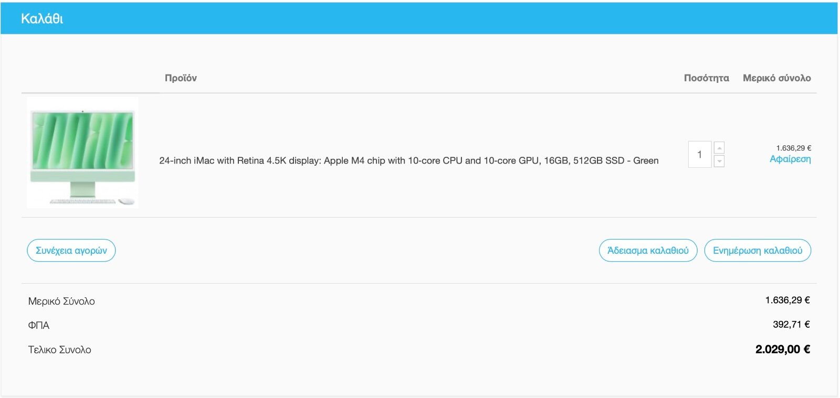The width and height of the screenshot is (840, 398).
Task: Click the Τελικο Συνολο label
Action: coord(59,350)
